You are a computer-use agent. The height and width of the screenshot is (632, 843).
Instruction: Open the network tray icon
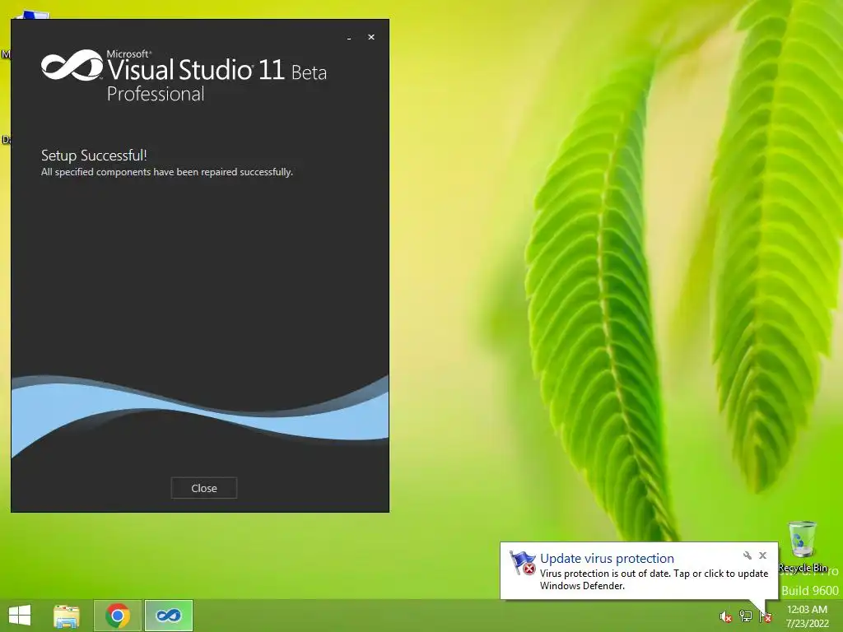pyautogui.click(x=746, y=616)
